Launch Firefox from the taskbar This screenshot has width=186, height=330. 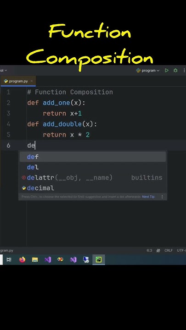coord(22,260)
